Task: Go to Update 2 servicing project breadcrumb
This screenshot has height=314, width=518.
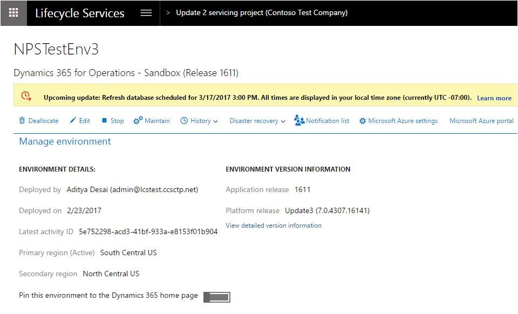Action: (x=261, y=13)
